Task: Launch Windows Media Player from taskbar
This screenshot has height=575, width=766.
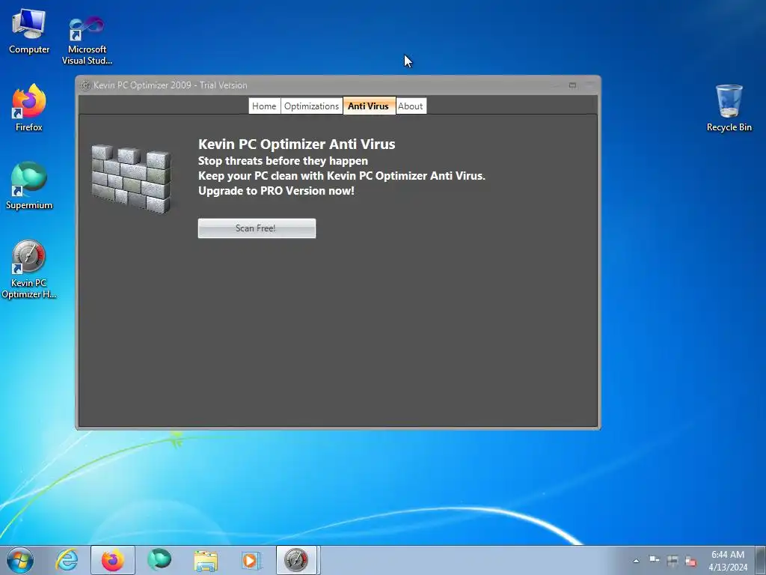Action: pyautogui.click(x=251, y=560)
